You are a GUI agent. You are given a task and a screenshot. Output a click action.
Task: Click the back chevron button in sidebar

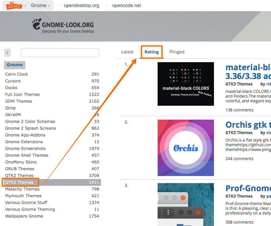click(x=7, y=53)
